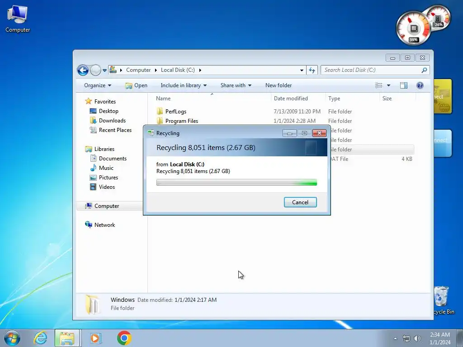Click the Windows folder icon in details pane
The image size is (463, 347).
pos(93,305)
